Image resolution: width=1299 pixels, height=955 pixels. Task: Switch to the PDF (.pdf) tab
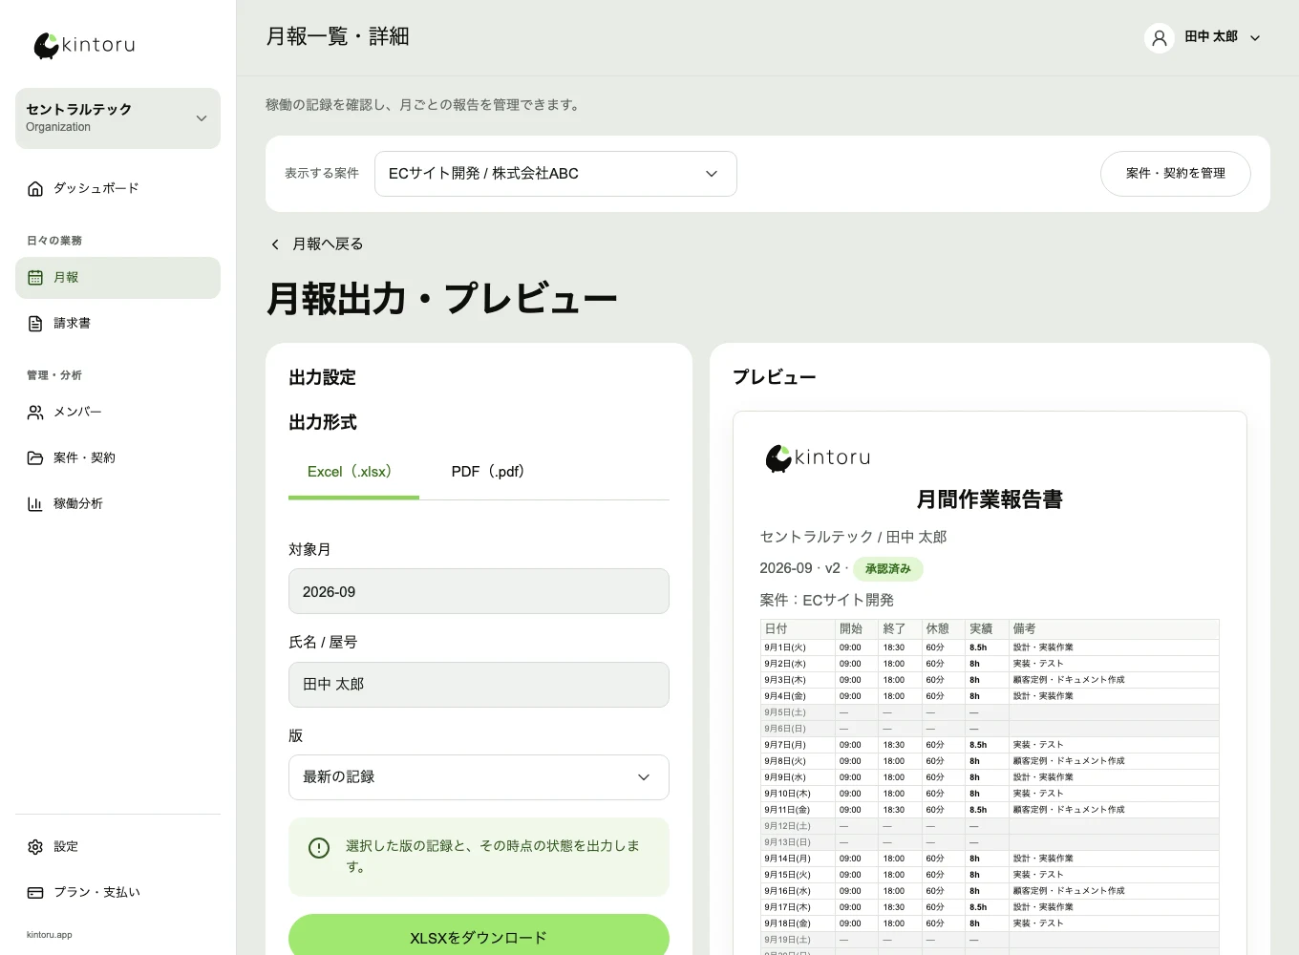488,472
